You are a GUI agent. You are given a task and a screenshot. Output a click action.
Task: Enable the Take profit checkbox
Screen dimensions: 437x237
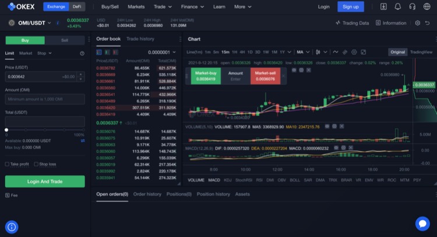tap(7, 164)
